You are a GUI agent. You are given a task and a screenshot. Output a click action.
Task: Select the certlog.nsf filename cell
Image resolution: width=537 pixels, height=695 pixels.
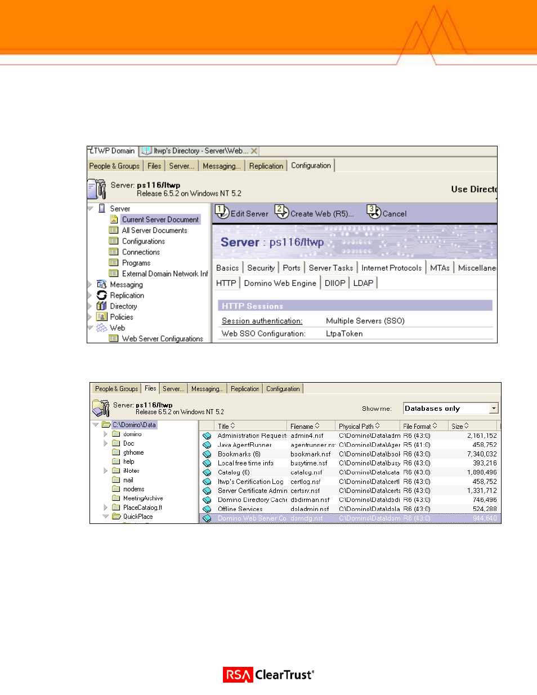pyautogui.click(x=306, y=482)
